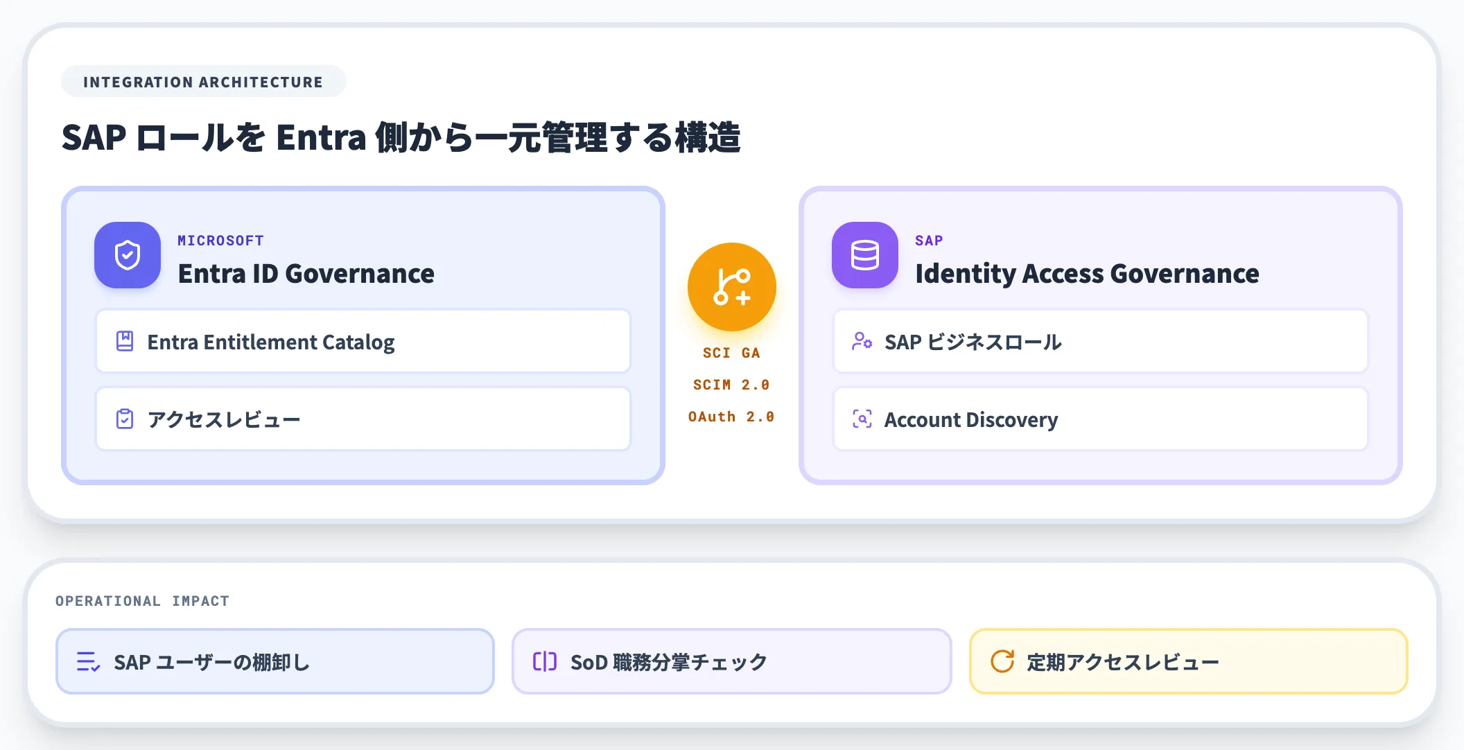Click the MICROSOFT label
Screen dimensions: 1464x750
pos(220,241)
